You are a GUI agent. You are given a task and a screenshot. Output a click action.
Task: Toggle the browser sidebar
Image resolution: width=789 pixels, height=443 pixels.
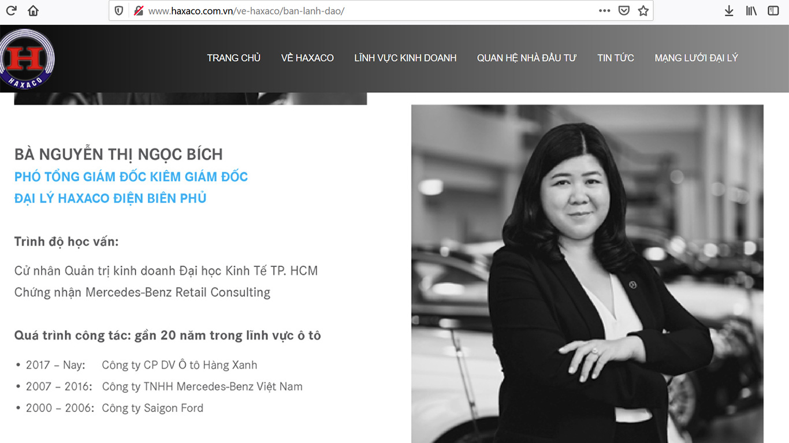pos(772,10)
